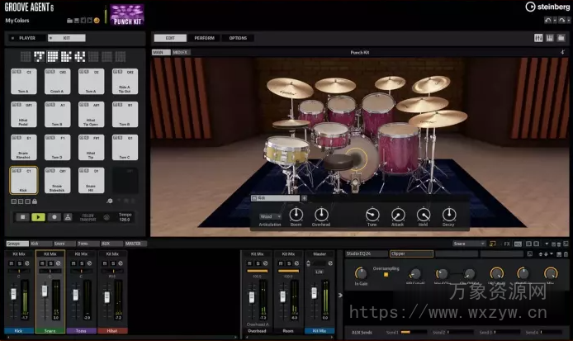Select the KIT view button
This screenshot has height=341, width=573.
coord(67,38)
